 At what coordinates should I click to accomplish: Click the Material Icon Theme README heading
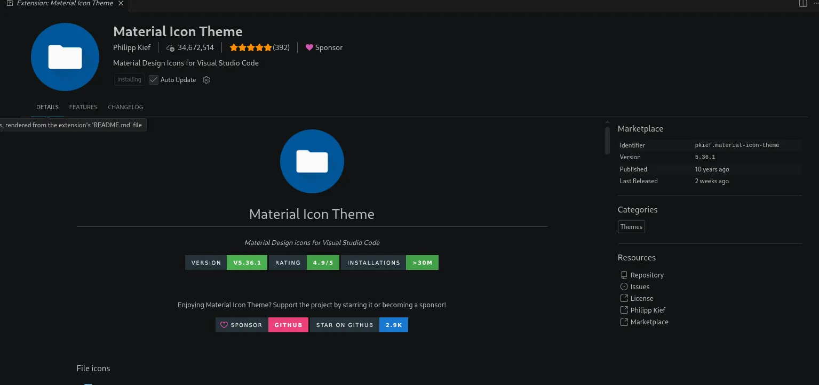312,214
